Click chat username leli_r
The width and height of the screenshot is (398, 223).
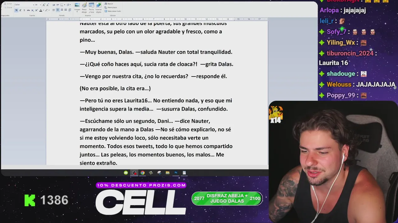click(327, 21)
